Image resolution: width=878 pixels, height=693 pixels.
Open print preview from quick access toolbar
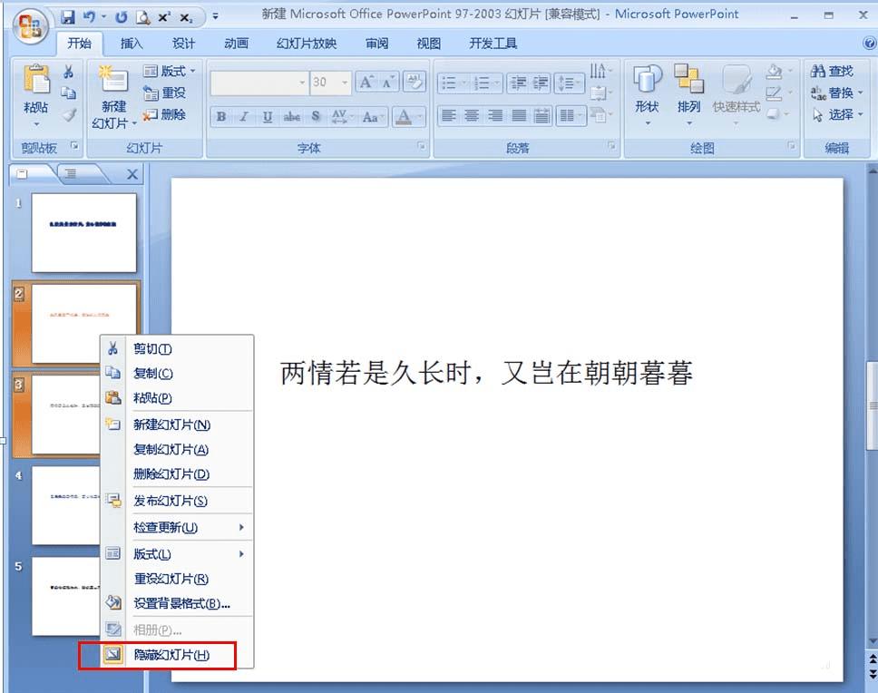point(142,17)
